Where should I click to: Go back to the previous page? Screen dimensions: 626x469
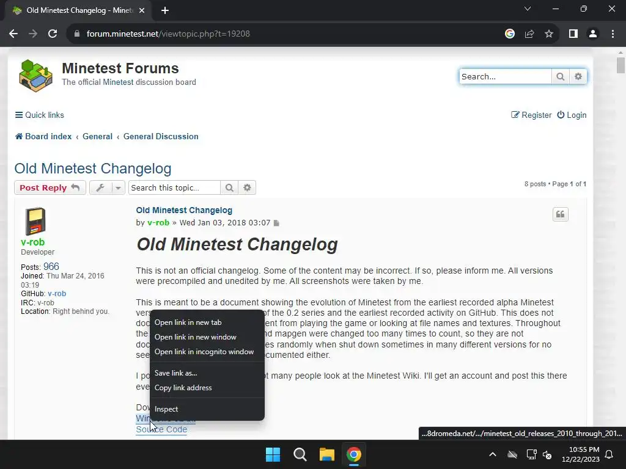[13, 34]
